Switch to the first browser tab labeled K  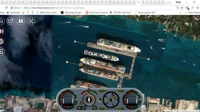[x=2, y=2]
